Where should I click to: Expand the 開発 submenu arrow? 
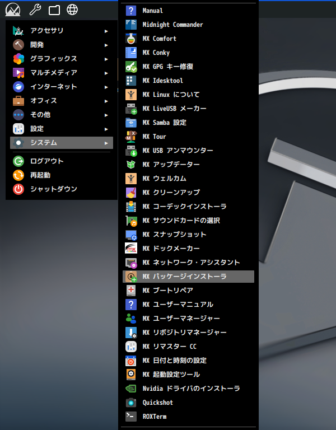(106, 45)
